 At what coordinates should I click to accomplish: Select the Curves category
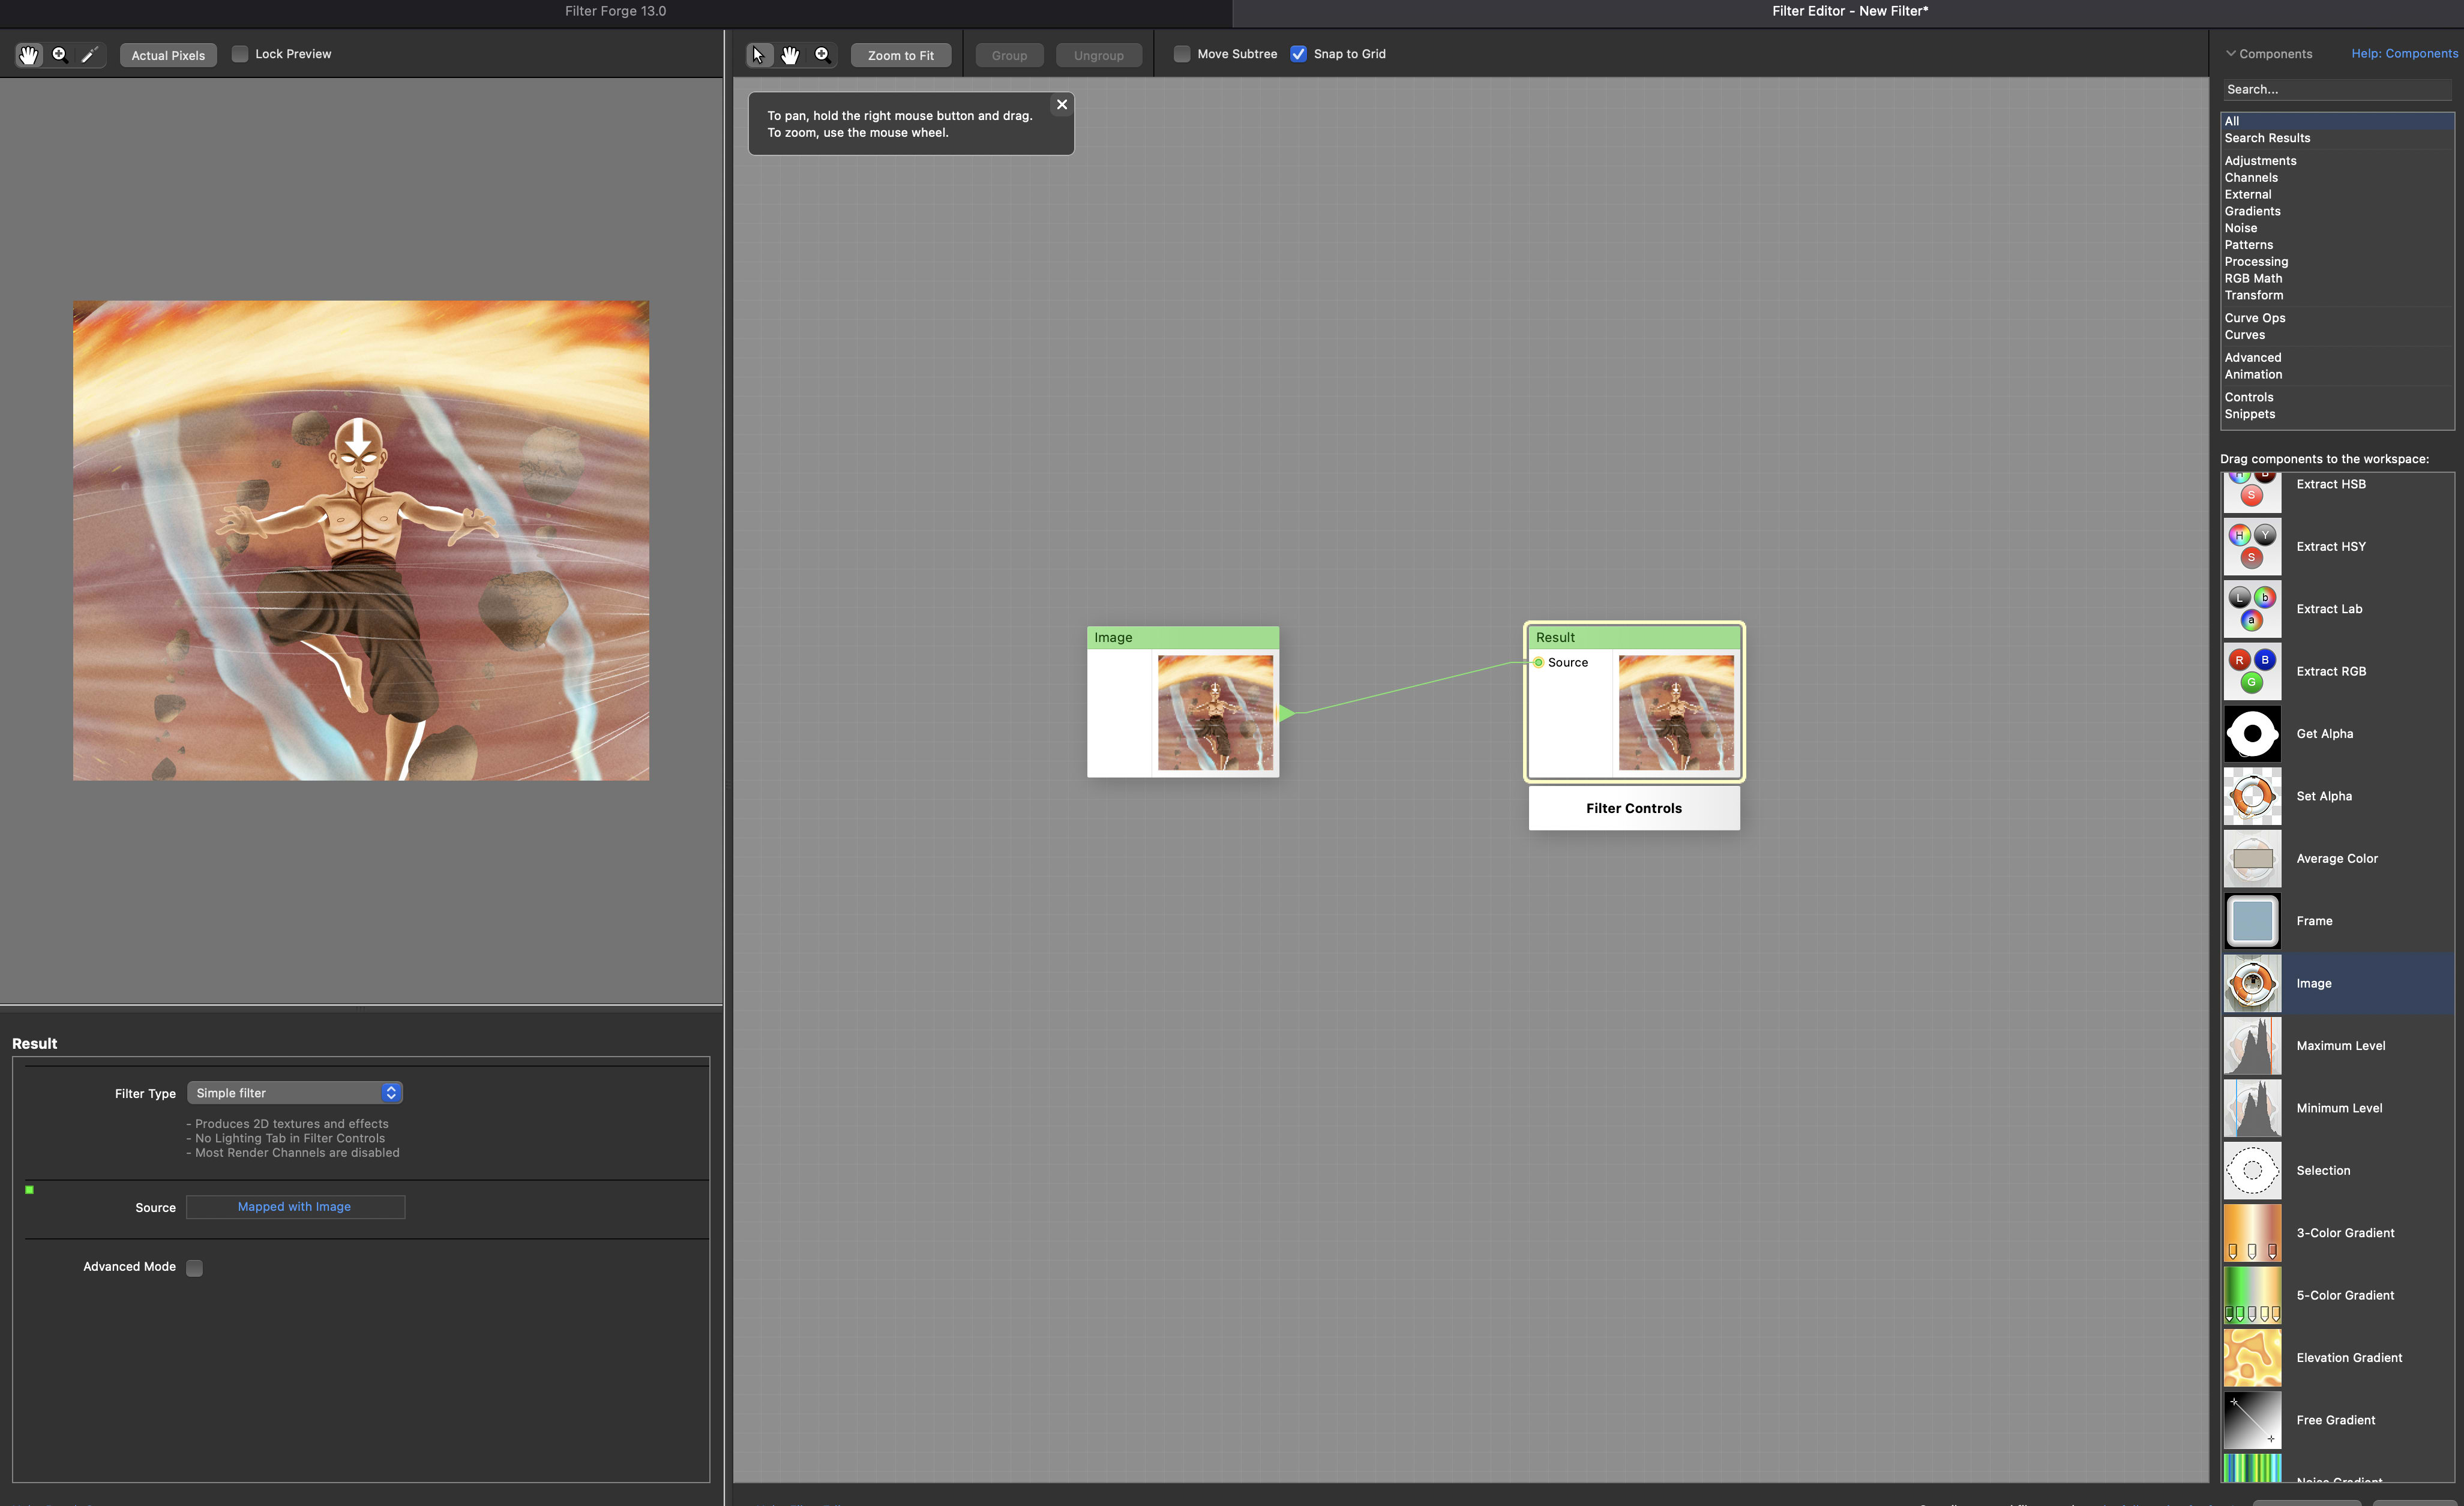tap(2337, 335)
